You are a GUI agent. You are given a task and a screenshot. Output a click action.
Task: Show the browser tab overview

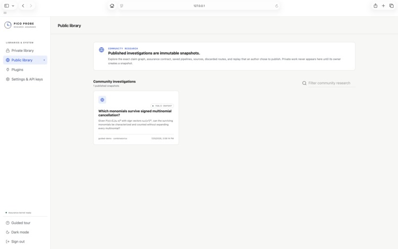coord(392,6)
